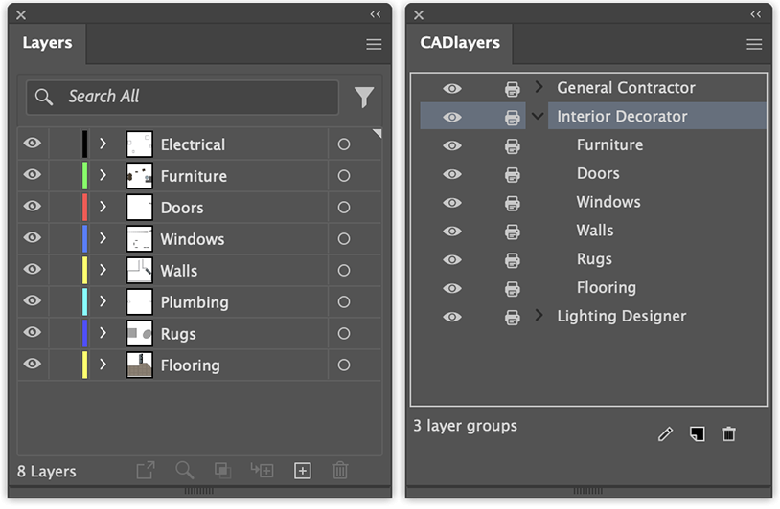Viewport: 780px width, 509px height.
Task: Select the Walls item under Interior Decorator
Action: [x=594, y=231]
